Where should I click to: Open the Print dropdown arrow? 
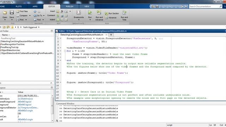click(26, 20)
